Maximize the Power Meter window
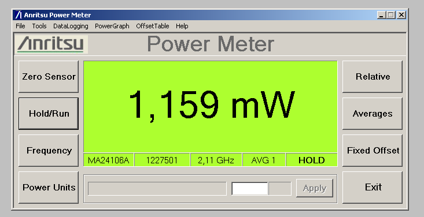Viewport: 424px width, 217px height. [x=391, y=15]
